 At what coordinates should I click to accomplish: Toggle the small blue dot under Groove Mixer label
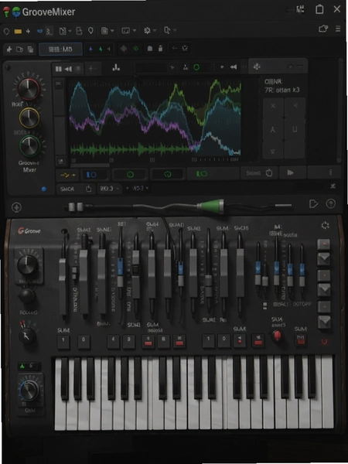(x=44, y=189)
